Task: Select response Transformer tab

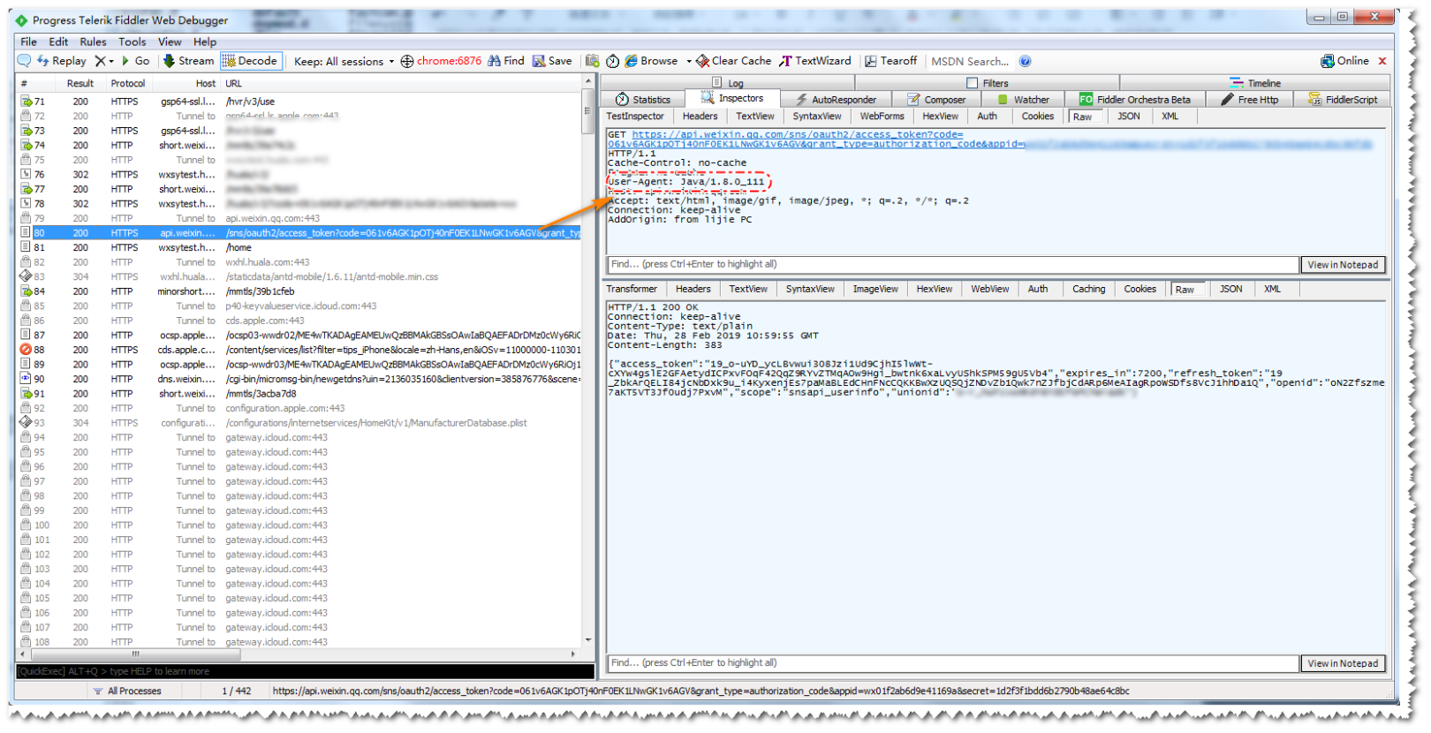Action: click(x=632, y=290)
